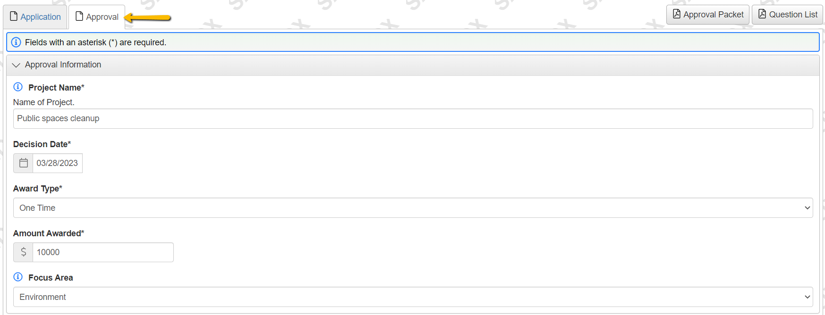Image resolution: width=825 pixels, height=315 pixels.
Task: Click the dollar sign icon in Amount Awarded
Action: [24, 252]
